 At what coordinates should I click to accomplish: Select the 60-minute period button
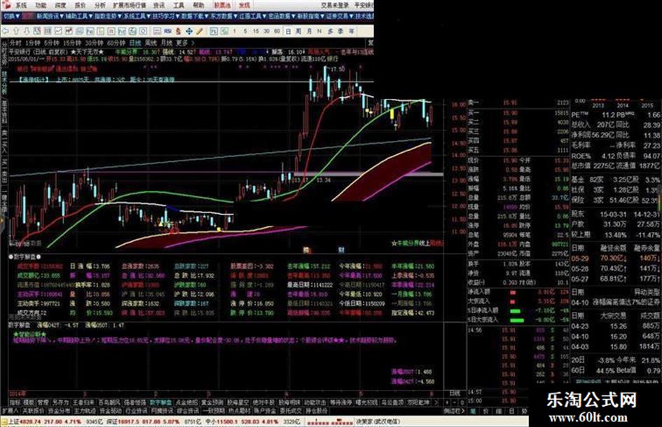[x=277, y=32]
